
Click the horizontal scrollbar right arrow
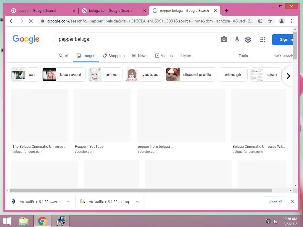[290, 191]
